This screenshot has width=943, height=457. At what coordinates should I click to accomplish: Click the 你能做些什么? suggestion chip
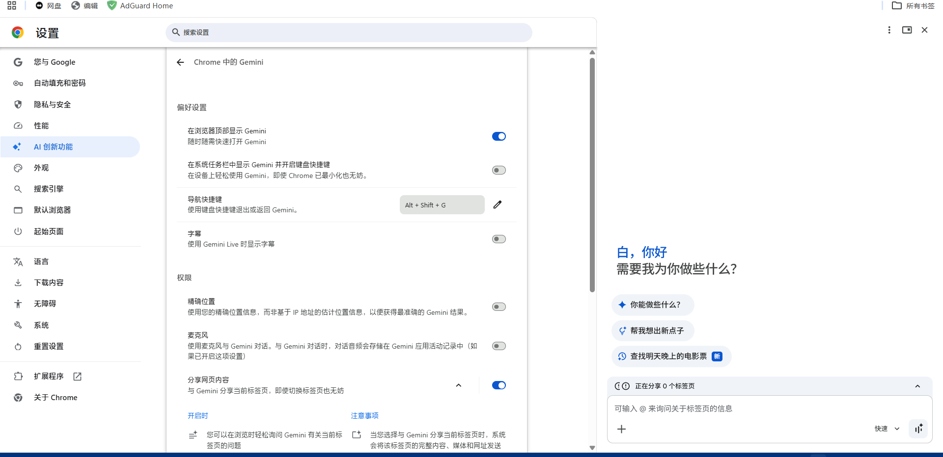point(653,305)
